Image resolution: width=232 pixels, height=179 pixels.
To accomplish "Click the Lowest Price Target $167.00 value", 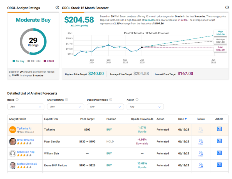I will (185, 74).
